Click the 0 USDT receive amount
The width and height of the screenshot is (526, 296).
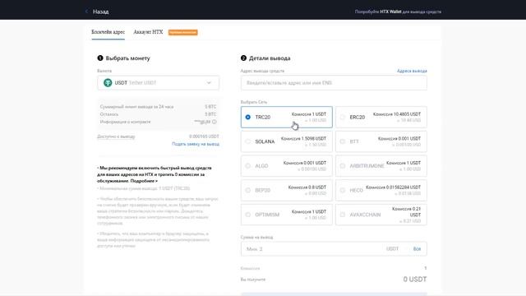415,280
